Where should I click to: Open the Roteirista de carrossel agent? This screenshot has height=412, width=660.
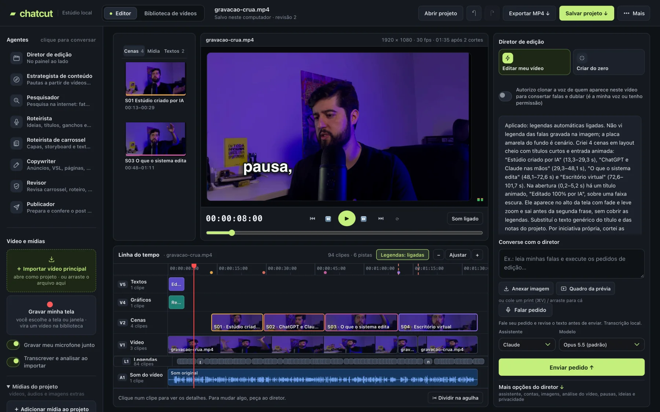[51, 143]
